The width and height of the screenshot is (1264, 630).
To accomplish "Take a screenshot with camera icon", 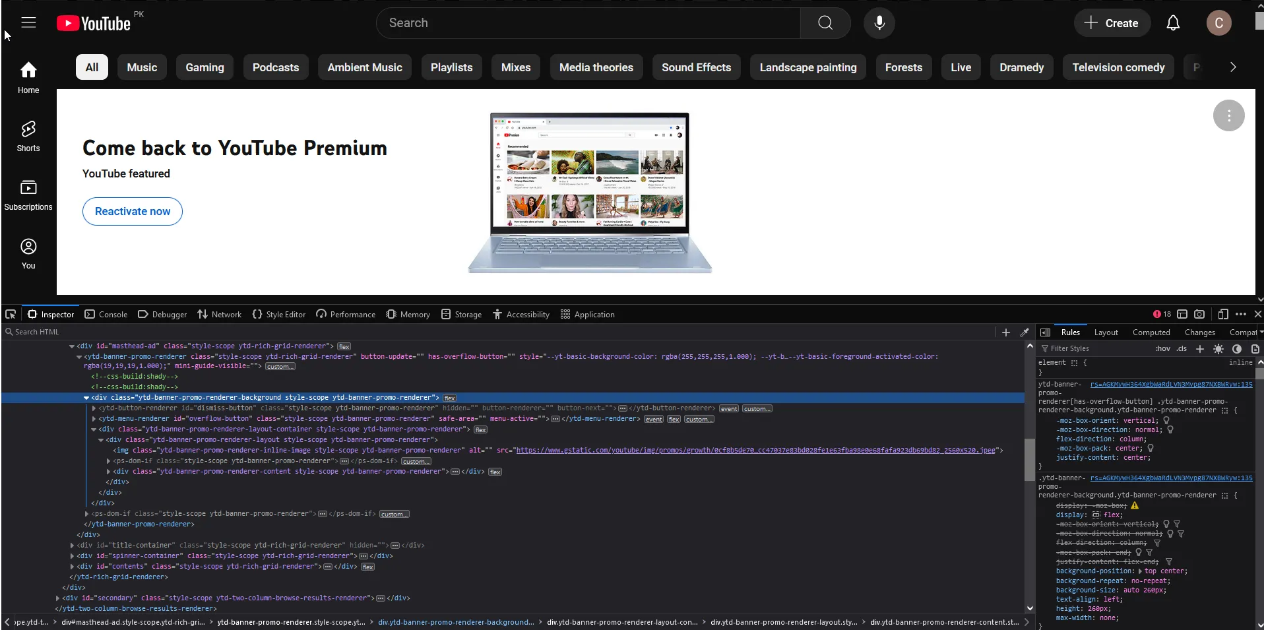I will pos(1199,315).
